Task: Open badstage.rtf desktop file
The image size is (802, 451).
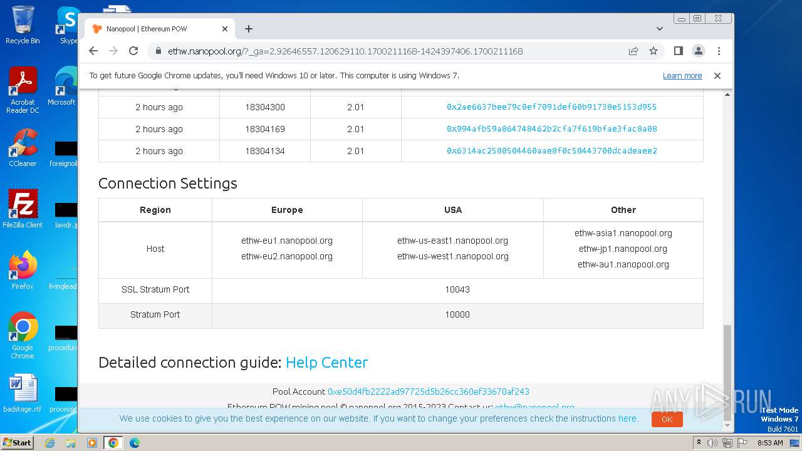Action: tap(23, 393)
